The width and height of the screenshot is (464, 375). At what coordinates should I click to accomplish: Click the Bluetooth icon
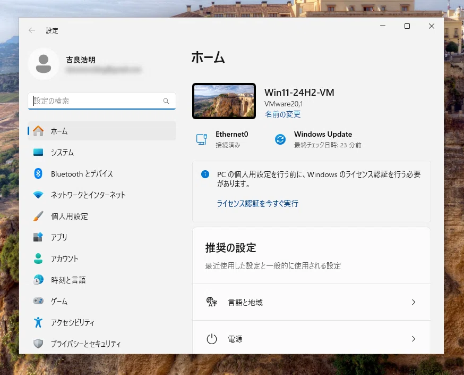pos(38,173)
